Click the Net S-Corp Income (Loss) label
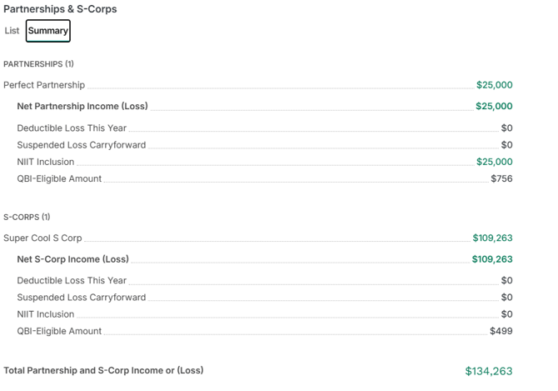The height and width of the screenshot is (391, 558). [73, 259]
